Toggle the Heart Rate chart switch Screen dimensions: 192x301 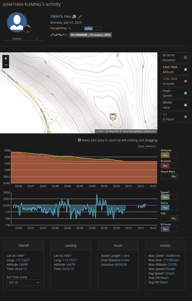[169, 176]
